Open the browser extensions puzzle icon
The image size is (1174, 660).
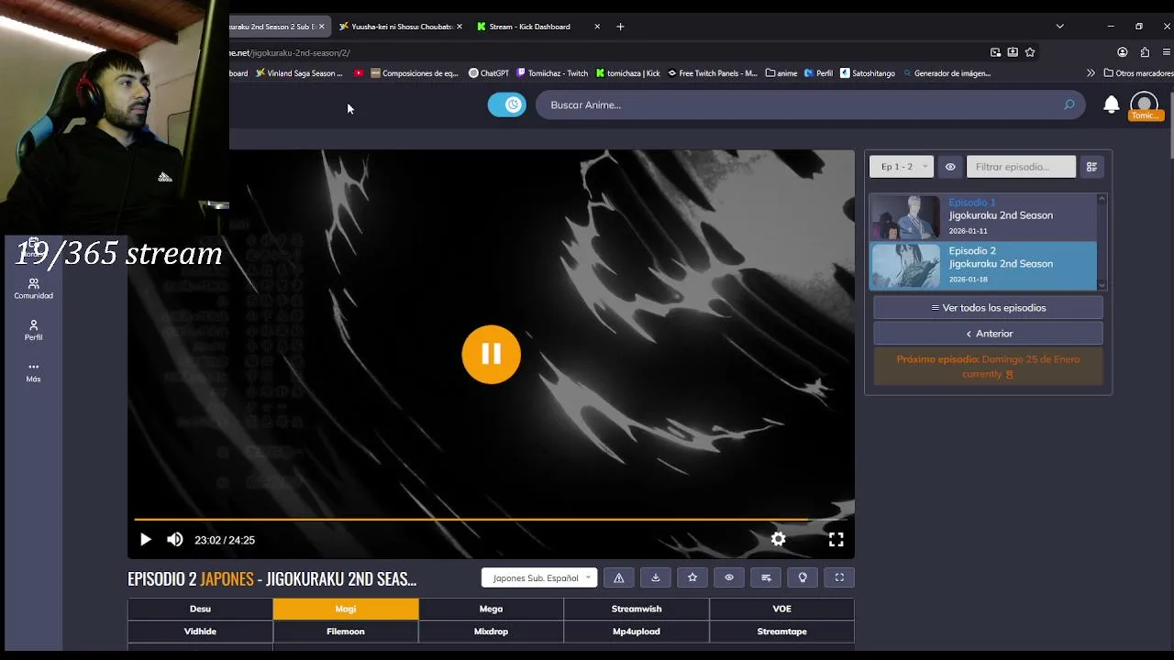click(1145, 52)
